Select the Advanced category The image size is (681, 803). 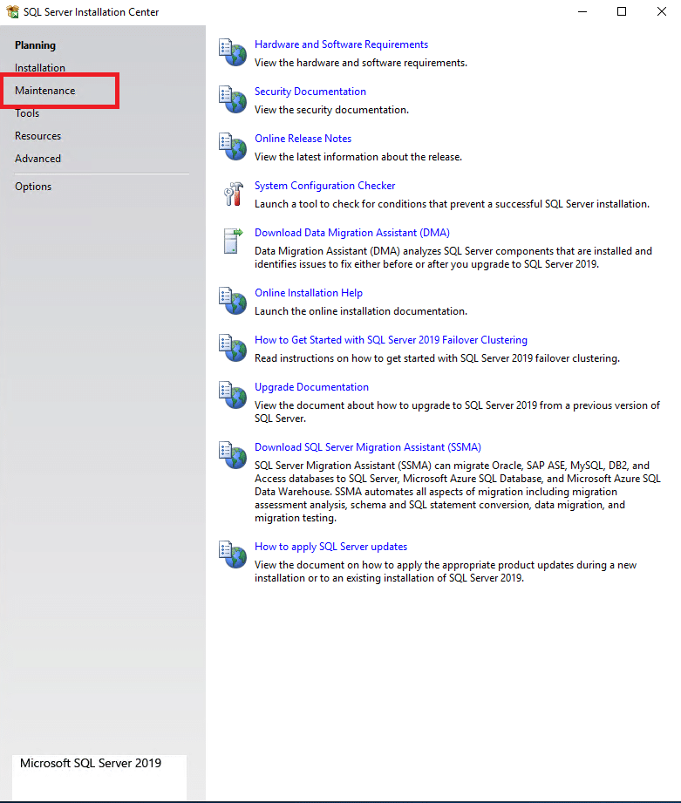37,158
